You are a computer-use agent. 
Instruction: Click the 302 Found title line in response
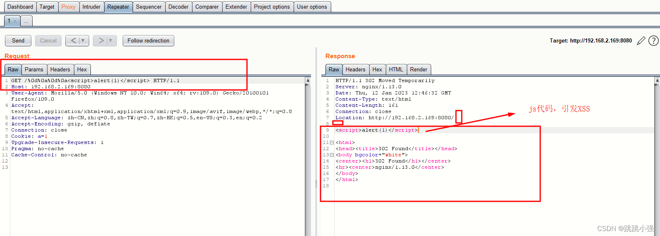point(396,149)
